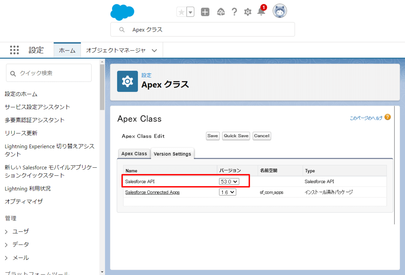Screen dimensions: 405x275
Task: Open Lightning 利用状況 in the sidebar
Action: [x=28, y=189]
